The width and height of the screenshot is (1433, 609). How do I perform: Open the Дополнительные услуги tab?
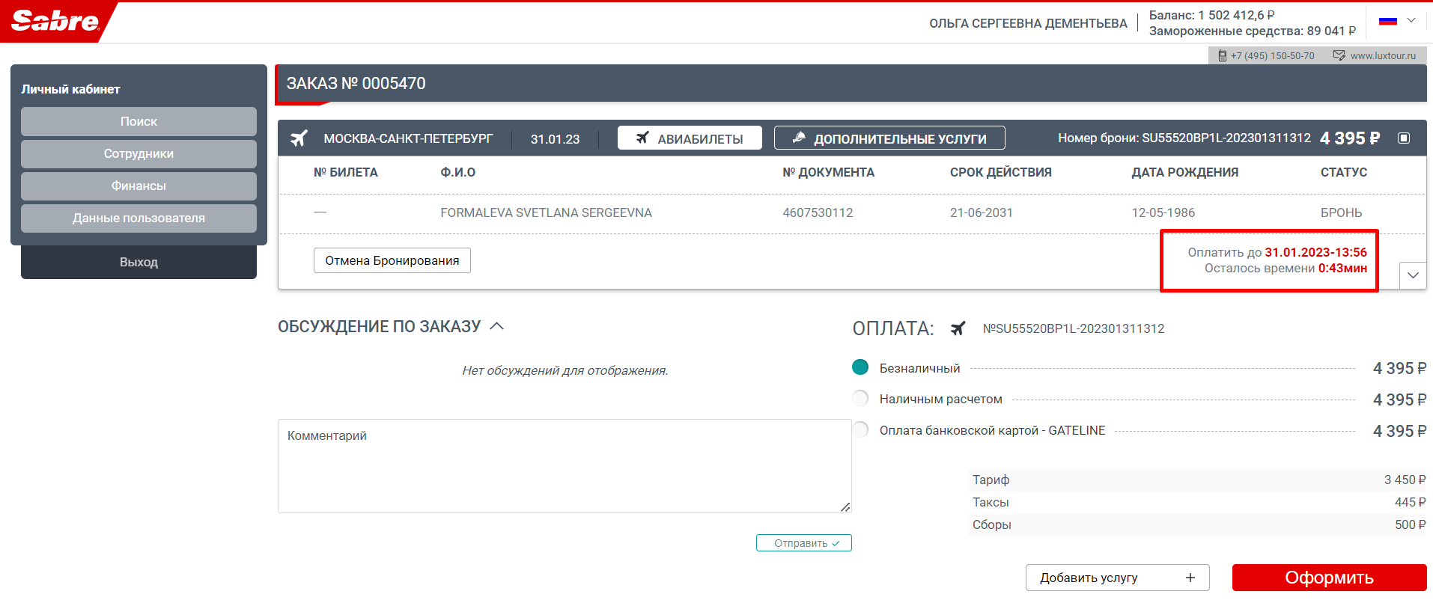tap(889, 138)
